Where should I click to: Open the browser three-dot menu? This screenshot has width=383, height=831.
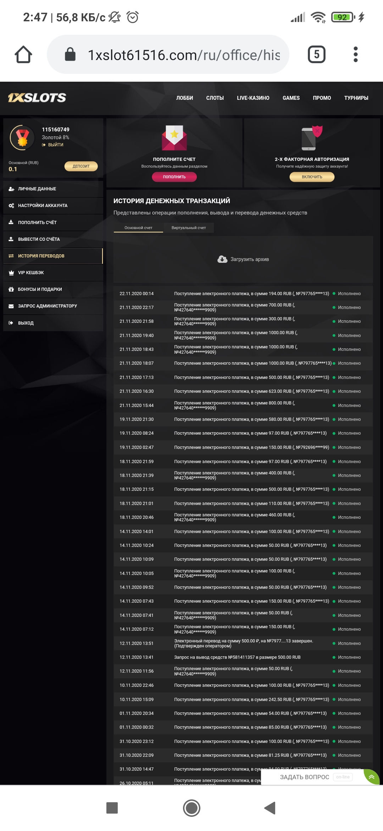(x=355, y=55)
